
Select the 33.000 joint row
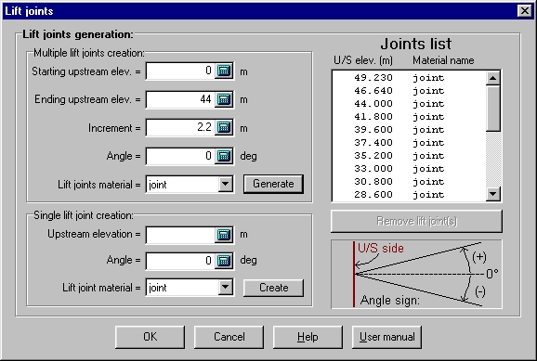409,169
